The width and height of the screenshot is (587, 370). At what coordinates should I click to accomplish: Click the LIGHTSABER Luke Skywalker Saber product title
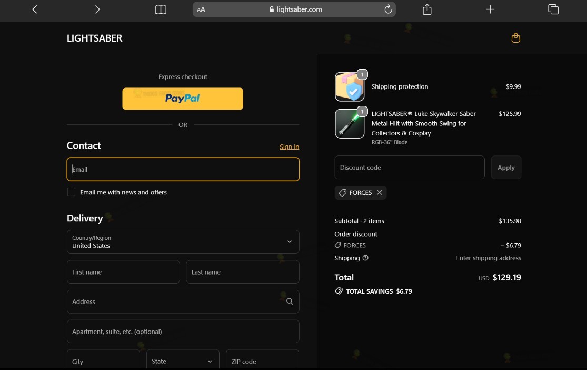coord(423,123)
